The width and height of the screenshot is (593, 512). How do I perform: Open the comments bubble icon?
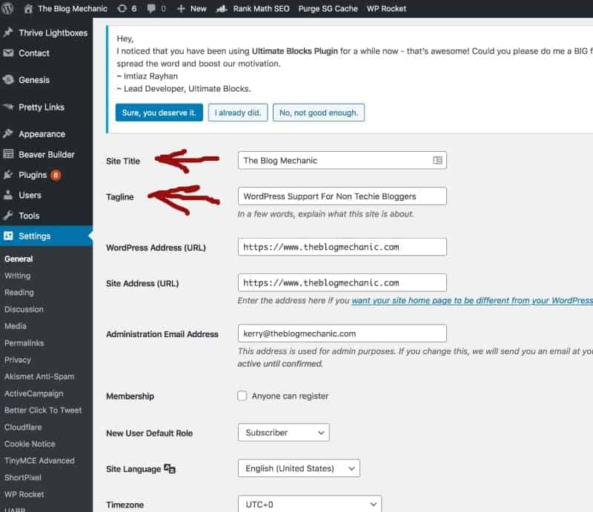153,9
